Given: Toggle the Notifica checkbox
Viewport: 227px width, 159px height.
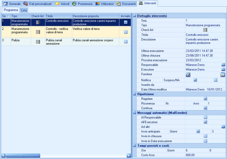Looking at the screenshot, I should 195,80.
